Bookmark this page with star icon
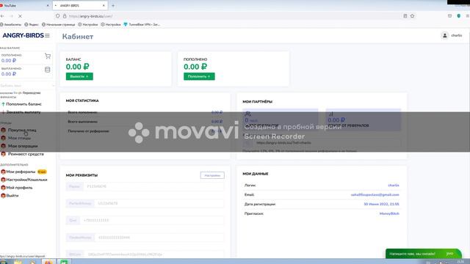Screen dimensions: 470x264 (413, 16)
